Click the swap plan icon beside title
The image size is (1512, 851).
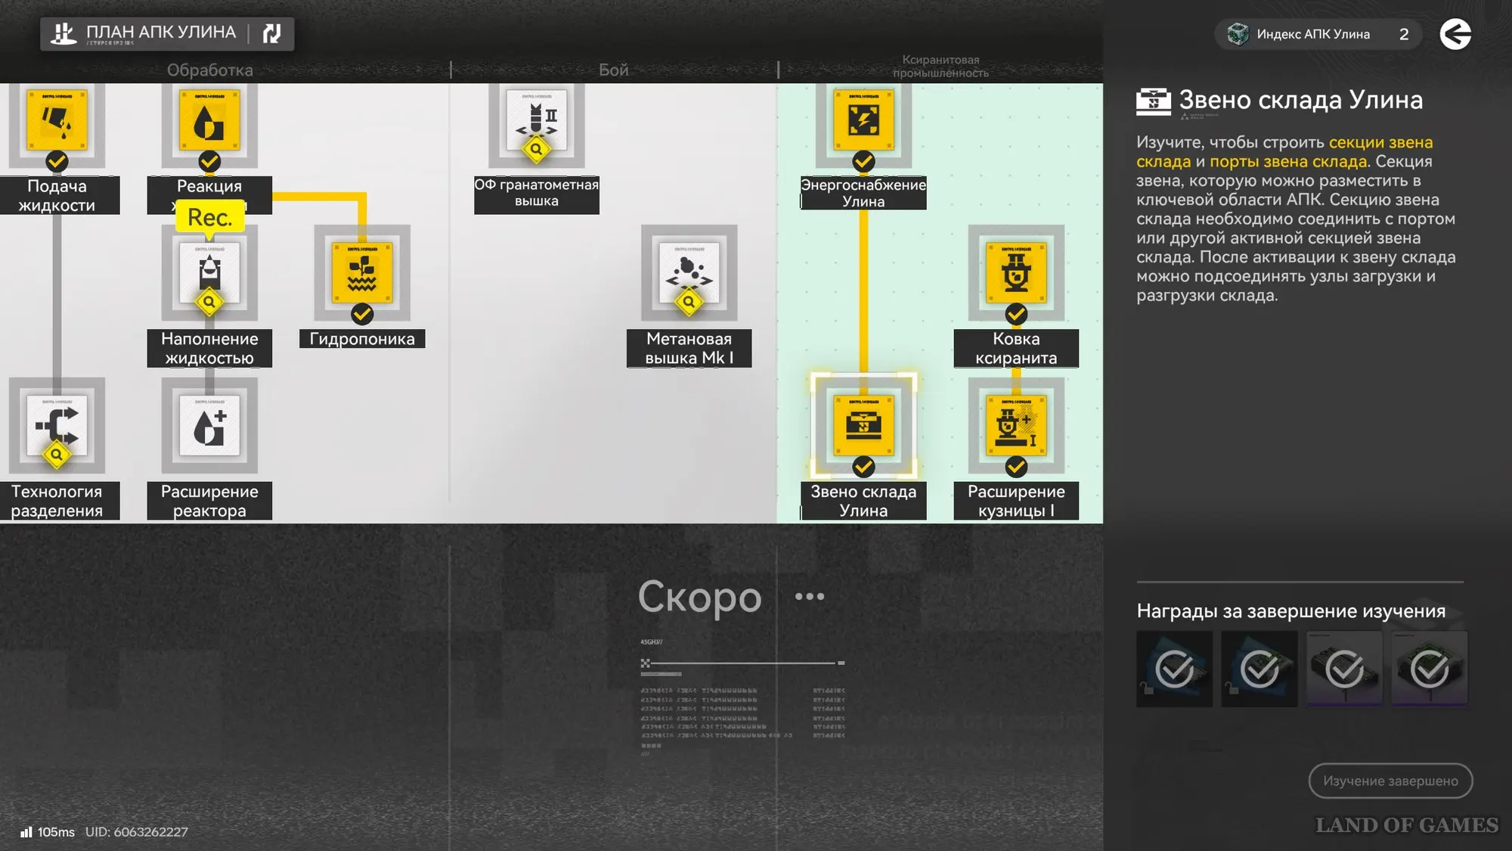pos(271,33)
